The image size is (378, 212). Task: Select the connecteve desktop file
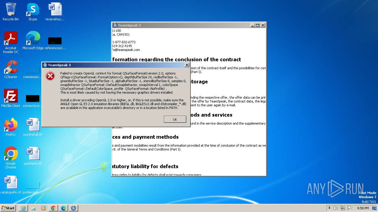pyautogui.click(x=33, y=100)
